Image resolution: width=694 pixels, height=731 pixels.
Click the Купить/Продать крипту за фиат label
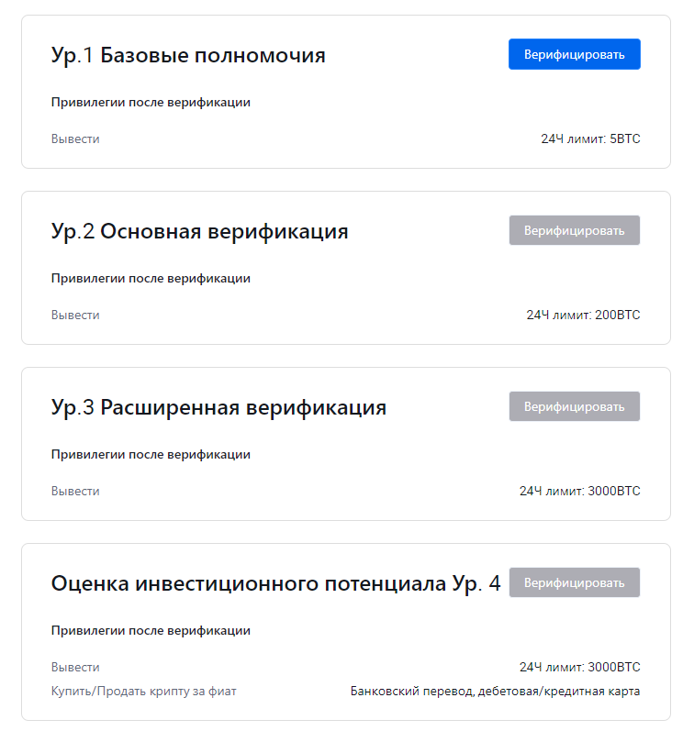(x=144, y=692)
